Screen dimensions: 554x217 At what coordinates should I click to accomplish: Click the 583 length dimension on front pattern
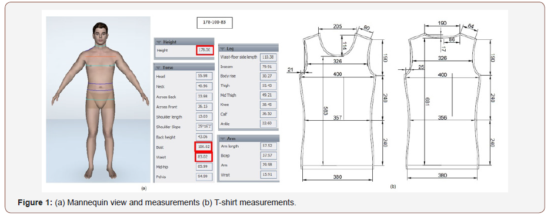coord(325,111)
